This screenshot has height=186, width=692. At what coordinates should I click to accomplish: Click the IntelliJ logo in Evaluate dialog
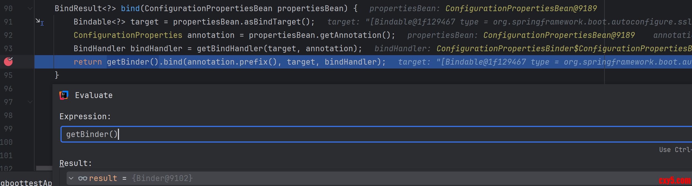64,95
